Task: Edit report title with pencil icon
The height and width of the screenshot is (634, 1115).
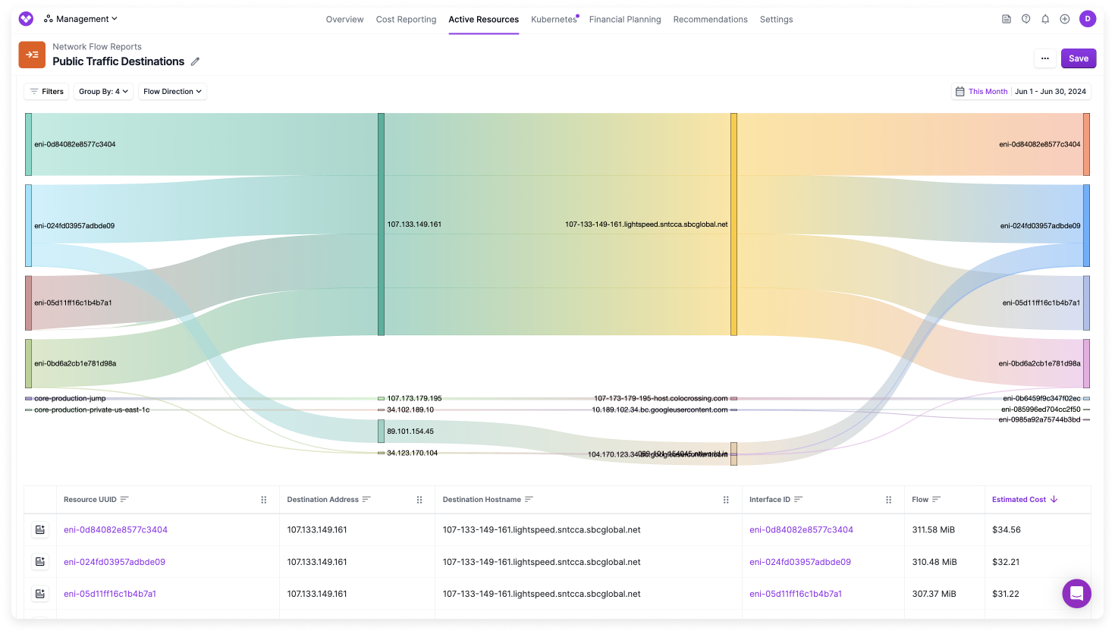Action: (x=195, y=61)
